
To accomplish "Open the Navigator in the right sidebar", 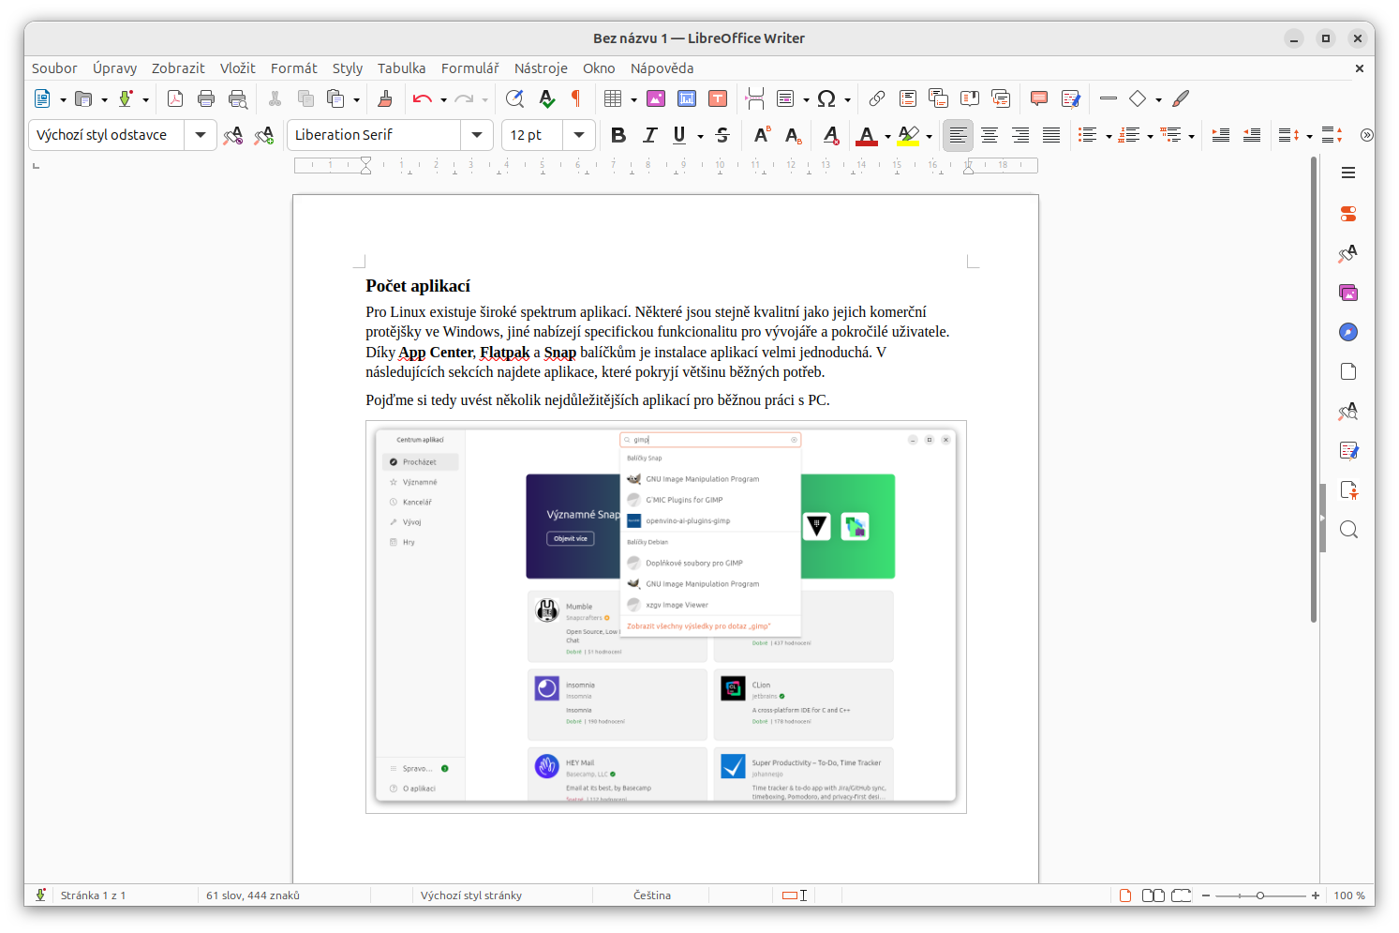I will 1347,331.
